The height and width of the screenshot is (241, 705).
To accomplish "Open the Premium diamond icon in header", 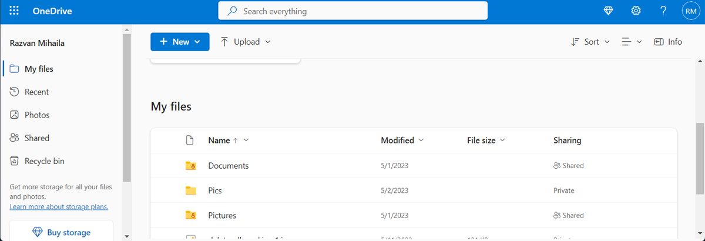I will point(609,11).
